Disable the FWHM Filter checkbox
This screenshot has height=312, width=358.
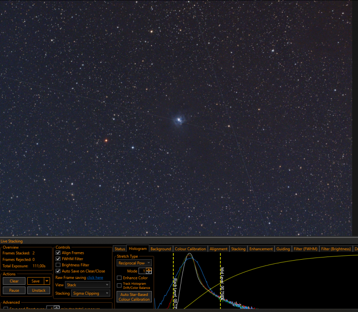click(x=58, y=259)
